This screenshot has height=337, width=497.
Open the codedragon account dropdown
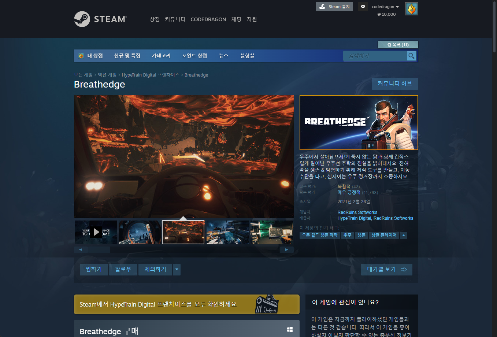click(x=385, y=7)
